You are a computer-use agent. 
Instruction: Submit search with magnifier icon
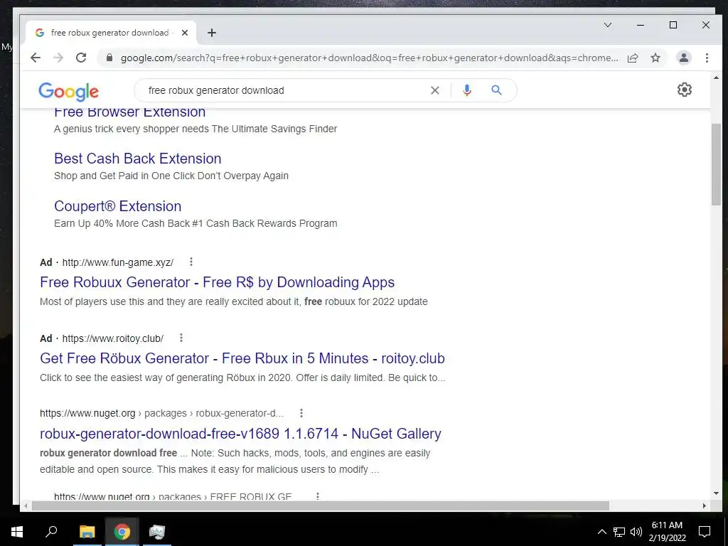[496, 90]
